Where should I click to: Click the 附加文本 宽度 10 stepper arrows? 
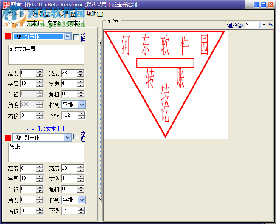click(80, 168)
